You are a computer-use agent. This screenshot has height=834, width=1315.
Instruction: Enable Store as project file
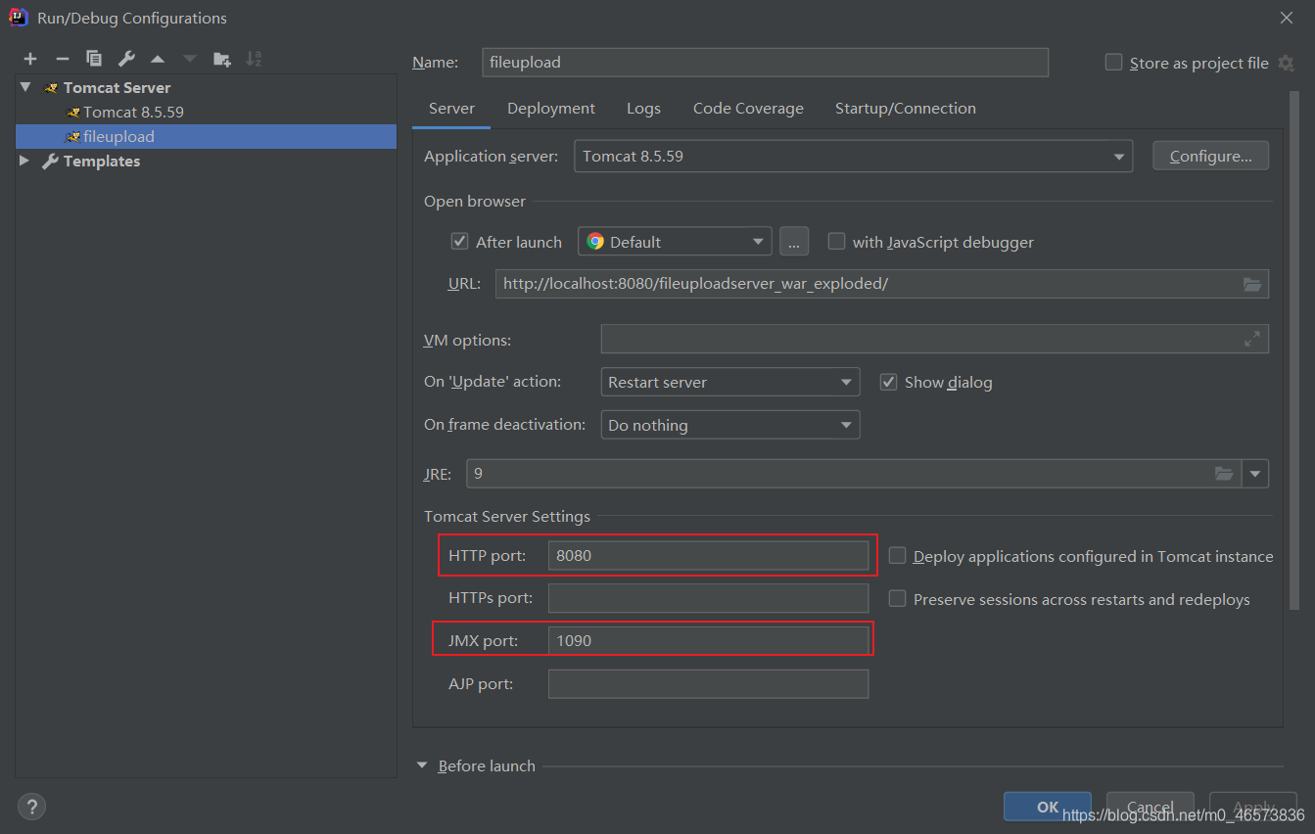[1113, 63]
